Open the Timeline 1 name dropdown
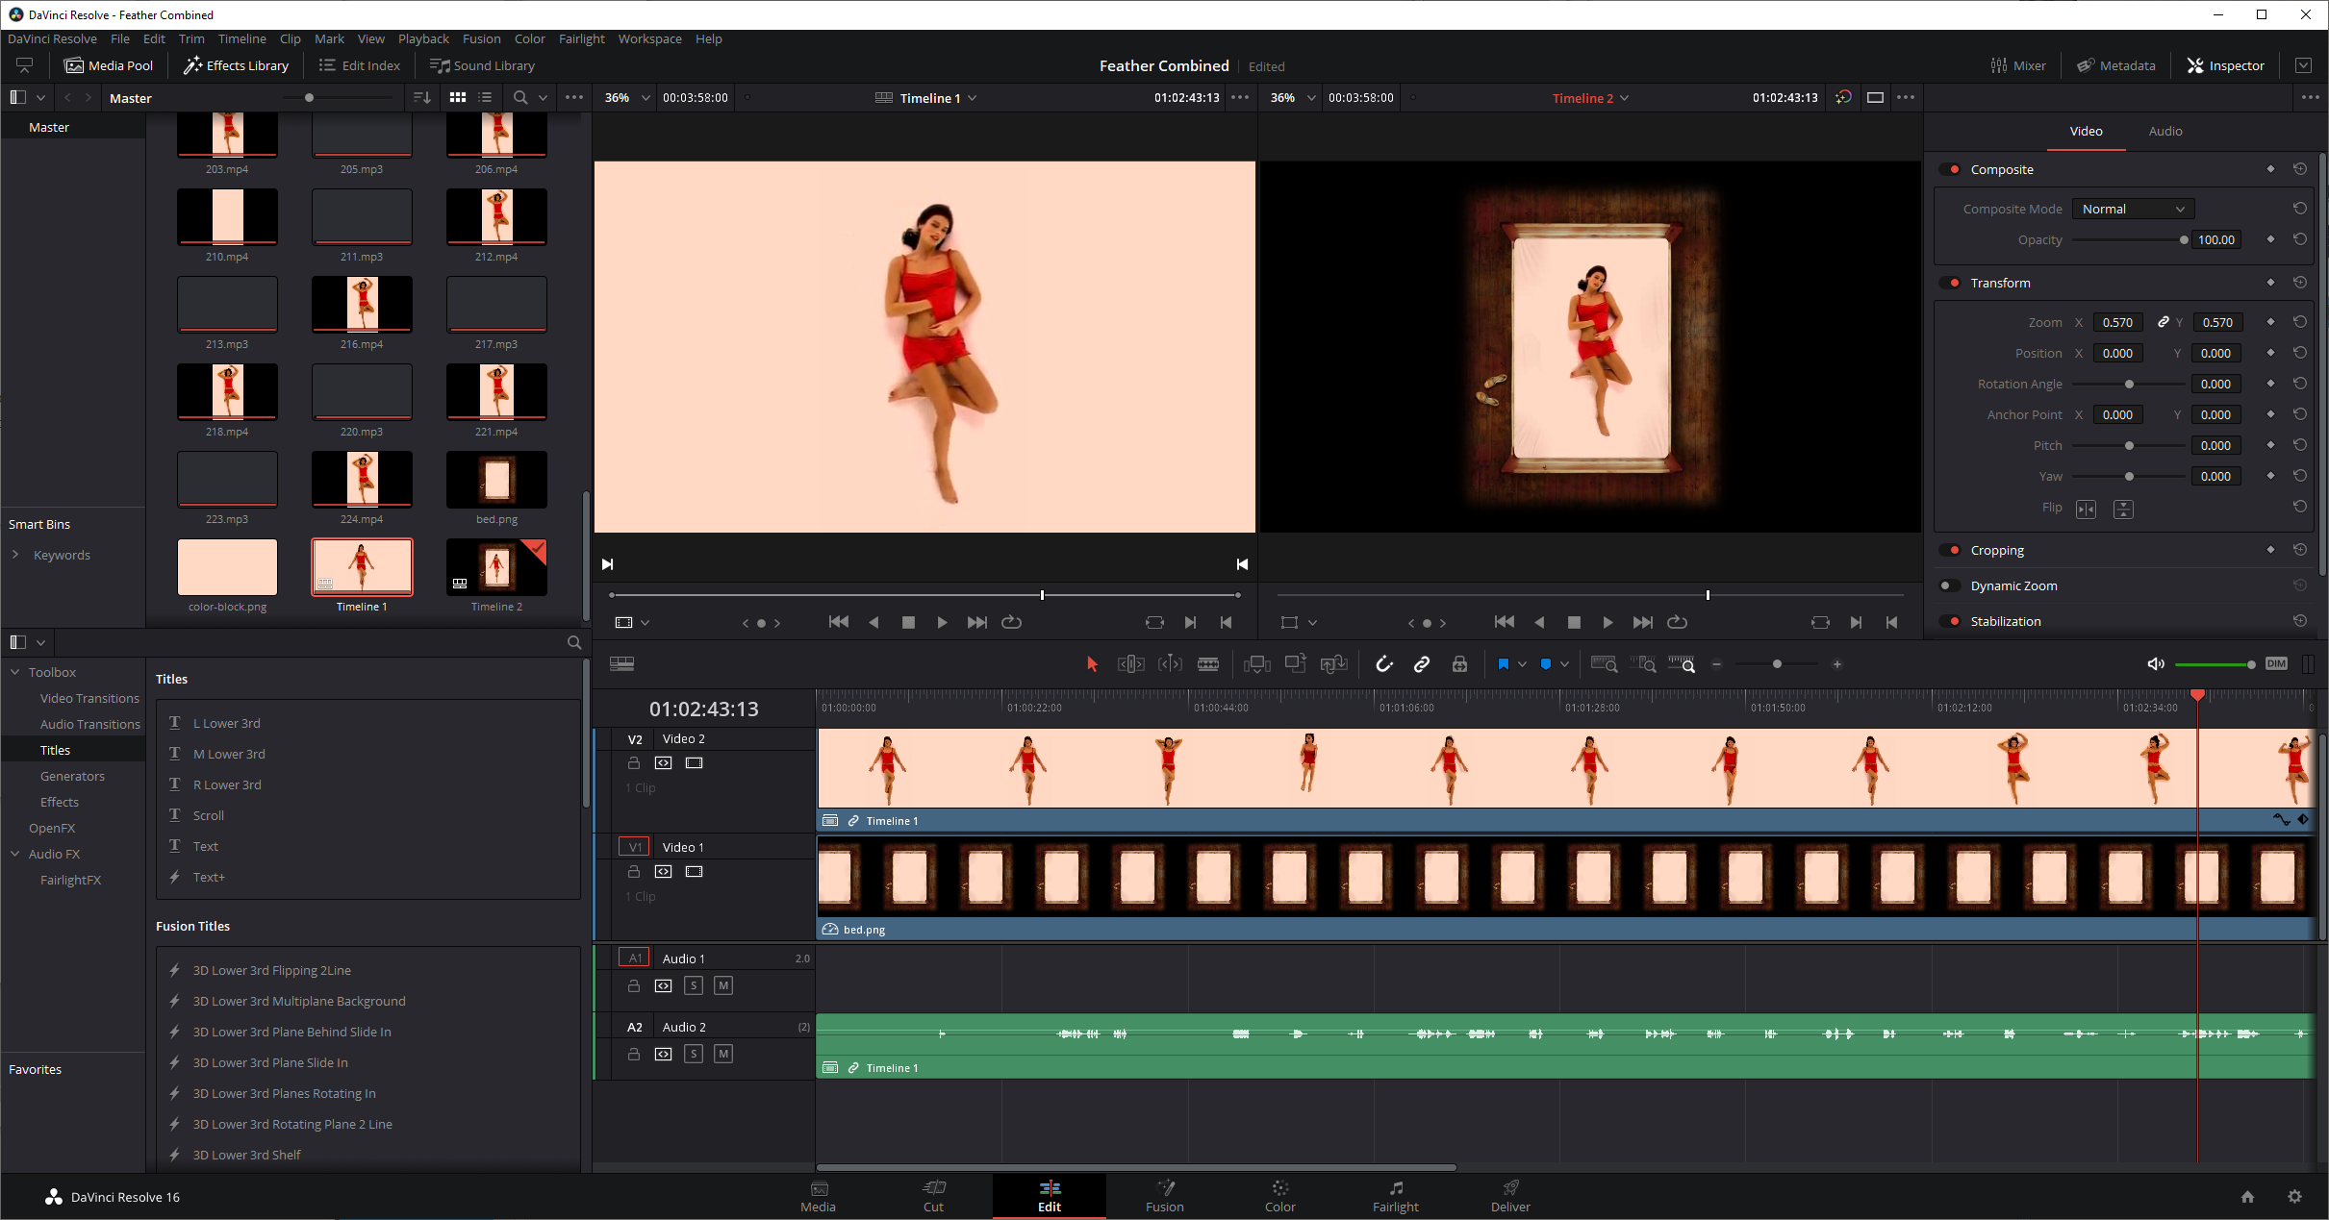Screen dimensions: 2329x1220 (x=973, y=98)
